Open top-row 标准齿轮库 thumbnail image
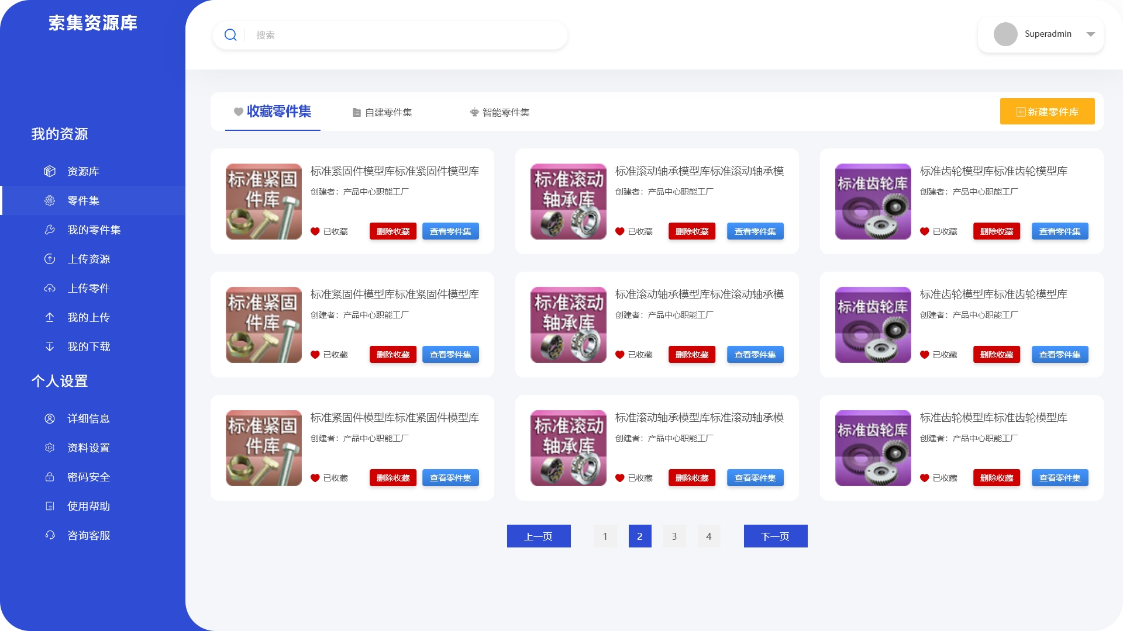This screenshot has width=1123, height=631. point(873,202)
